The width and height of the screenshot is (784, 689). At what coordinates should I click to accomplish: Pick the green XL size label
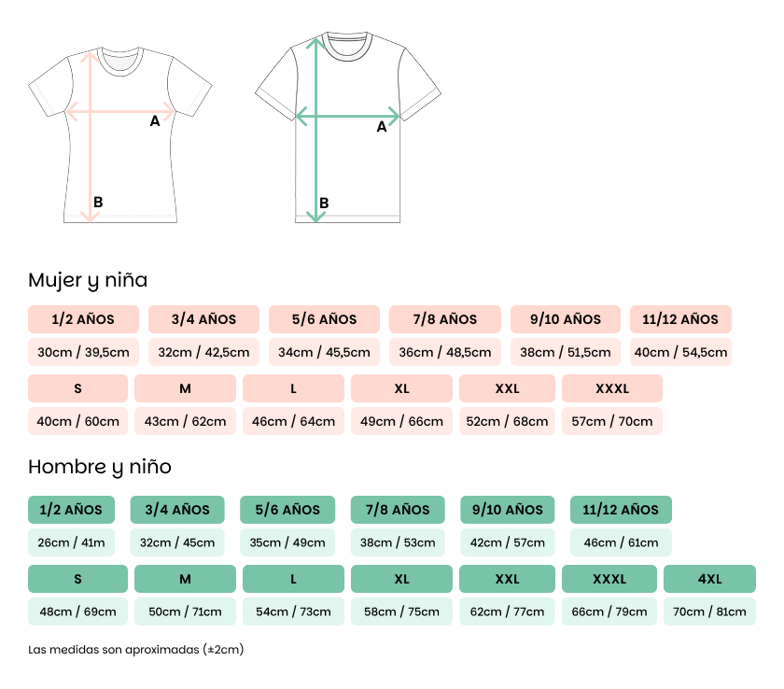tap(401, 579)
